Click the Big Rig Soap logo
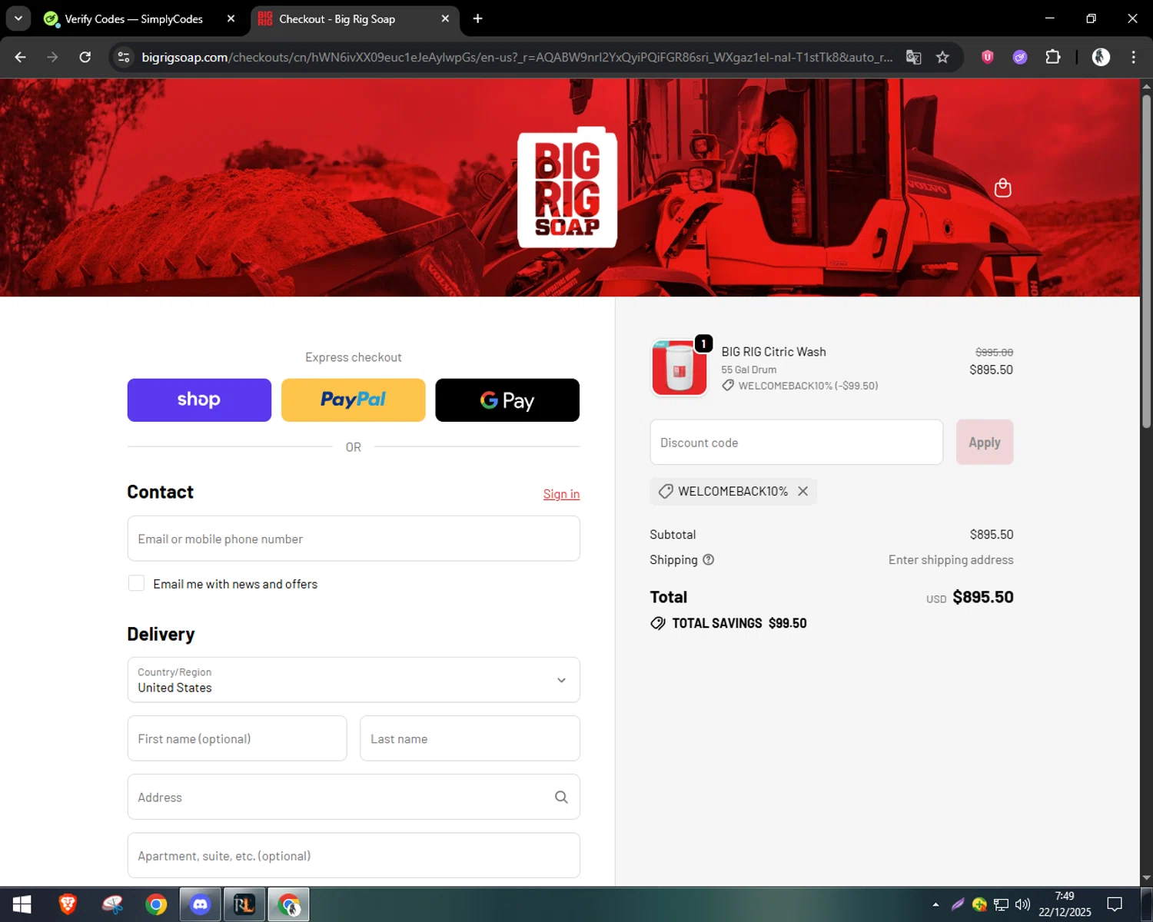1153x922 pixels. tap(567, 187)
